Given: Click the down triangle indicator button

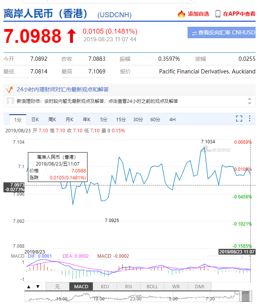Looking at the screenshot, I should click(x=37, y=286).
